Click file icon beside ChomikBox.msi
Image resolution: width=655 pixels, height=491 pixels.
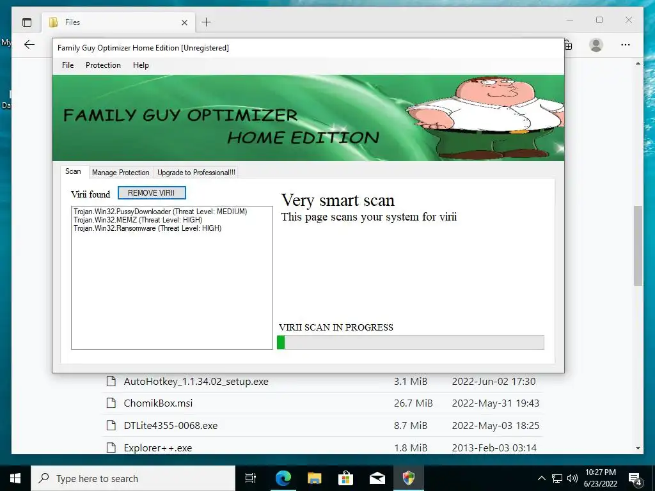[x=111, y=403]
